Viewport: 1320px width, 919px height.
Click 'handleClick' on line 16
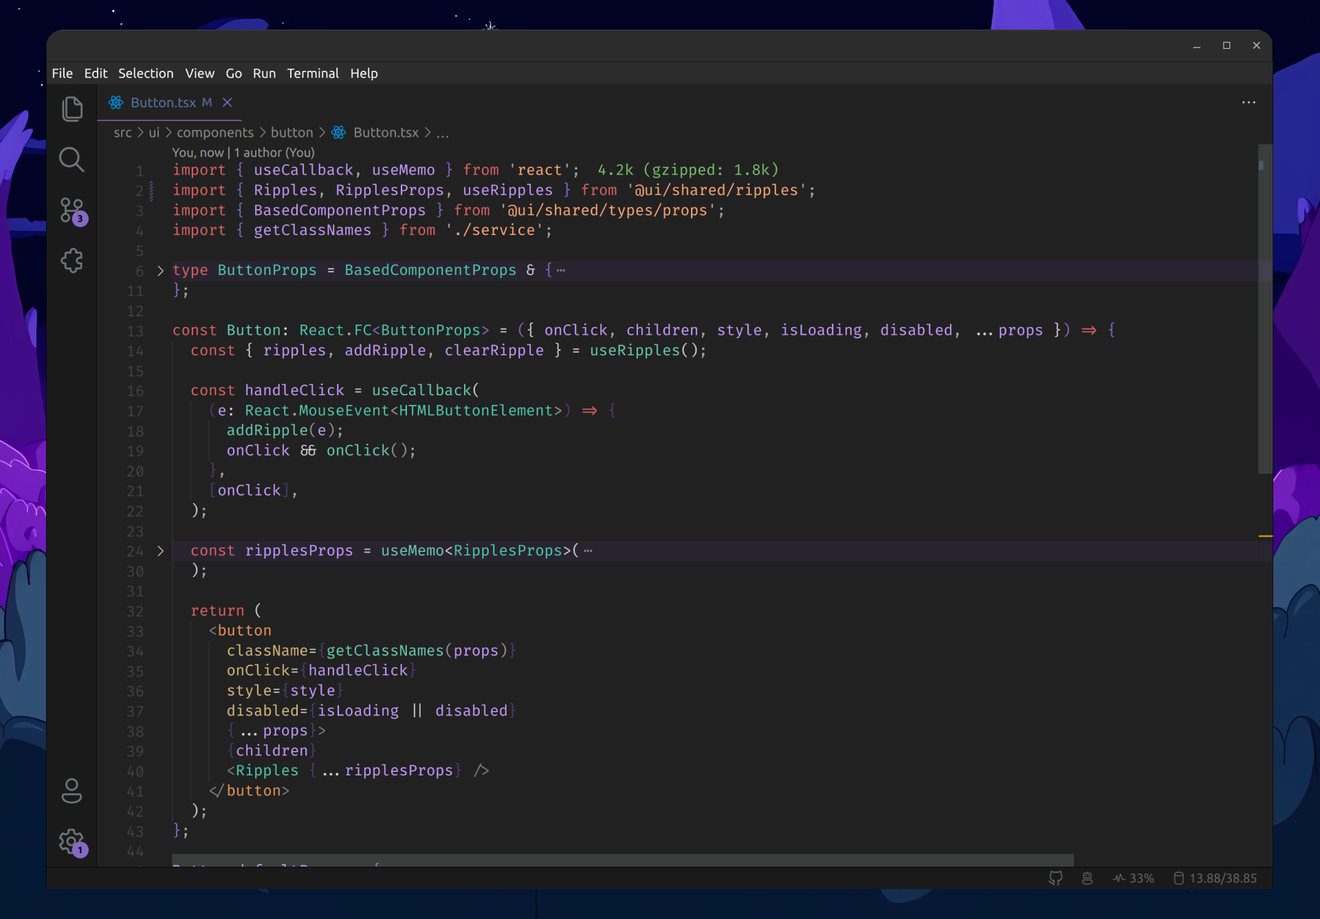click(294, 390)
